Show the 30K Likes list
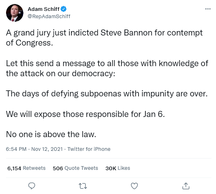This screenshot has height=194, width=216. click(x=118, y=168)
